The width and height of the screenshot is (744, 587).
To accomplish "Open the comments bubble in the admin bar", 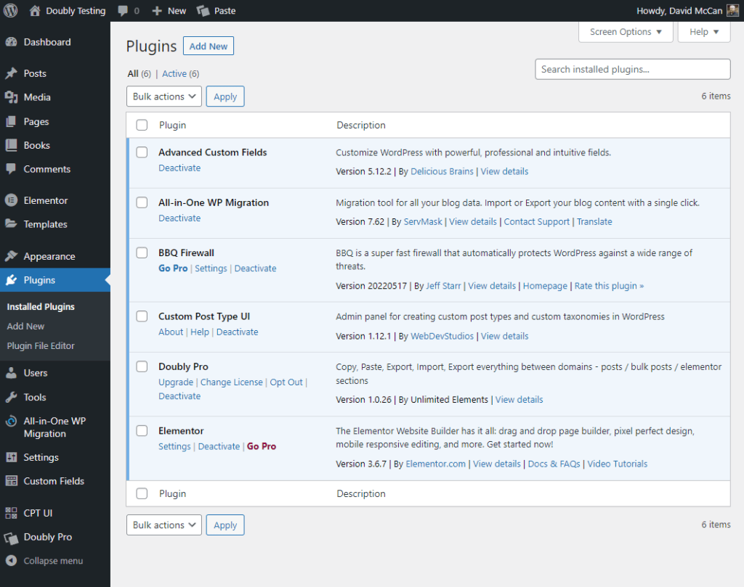I will pos(122,10).
